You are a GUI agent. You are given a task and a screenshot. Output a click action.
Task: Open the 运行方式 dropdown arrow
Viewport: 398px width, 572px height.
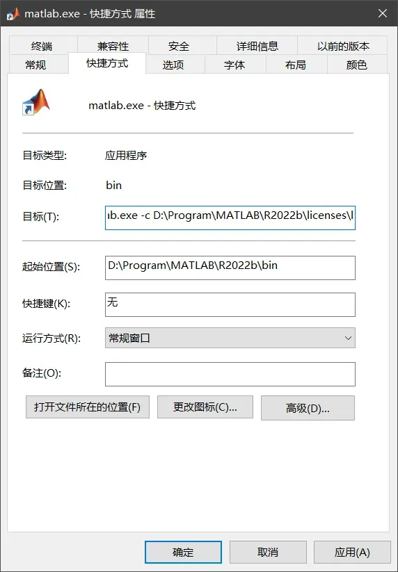(348, 338)
